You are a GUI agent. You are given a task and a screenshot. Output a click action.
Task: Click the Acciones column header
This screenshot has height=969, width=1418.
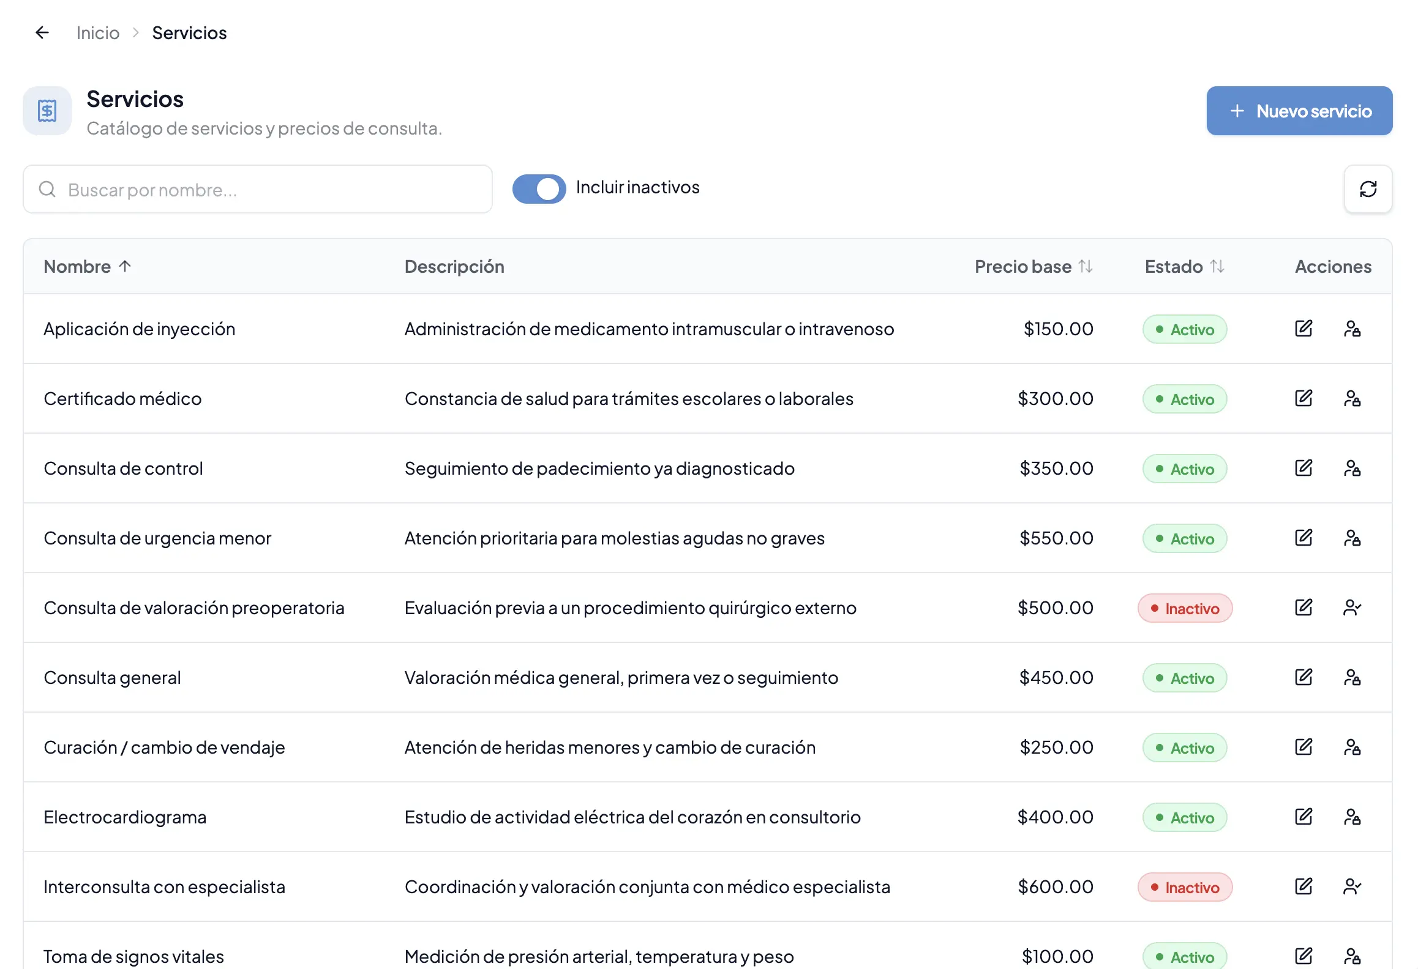pos(1333,267)
